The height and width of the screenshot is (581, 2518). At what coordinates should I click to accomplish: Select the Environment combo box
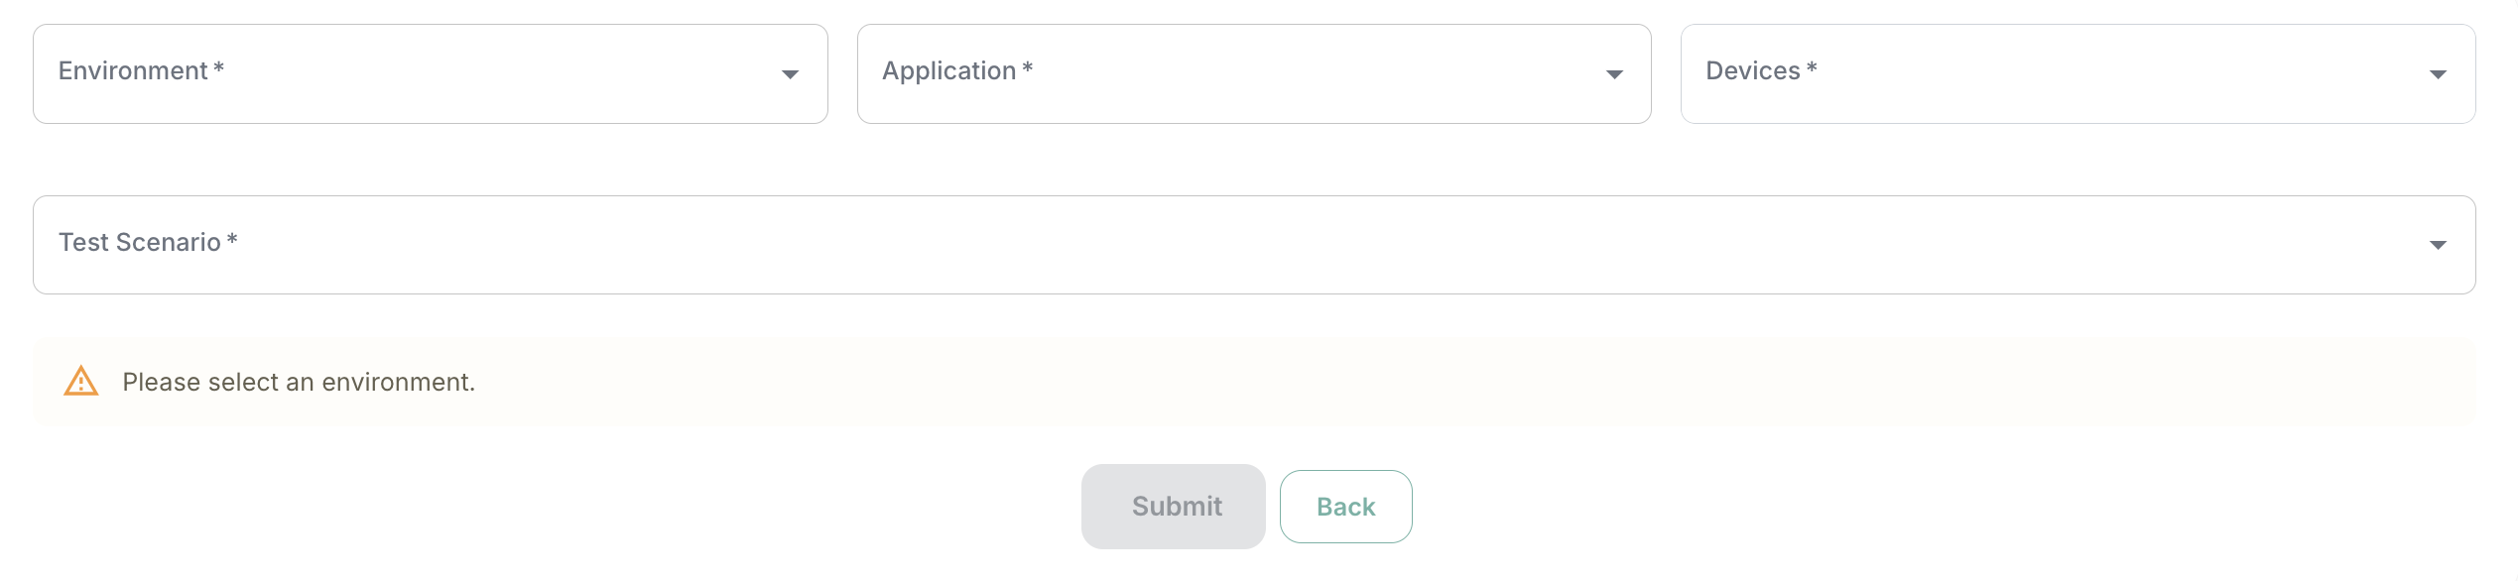tap(431, 74)
